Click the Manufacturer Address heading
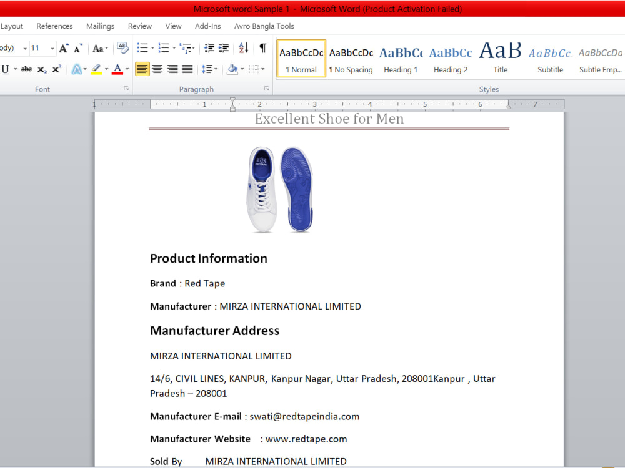 pyautogui.click(x=214, y=331)
